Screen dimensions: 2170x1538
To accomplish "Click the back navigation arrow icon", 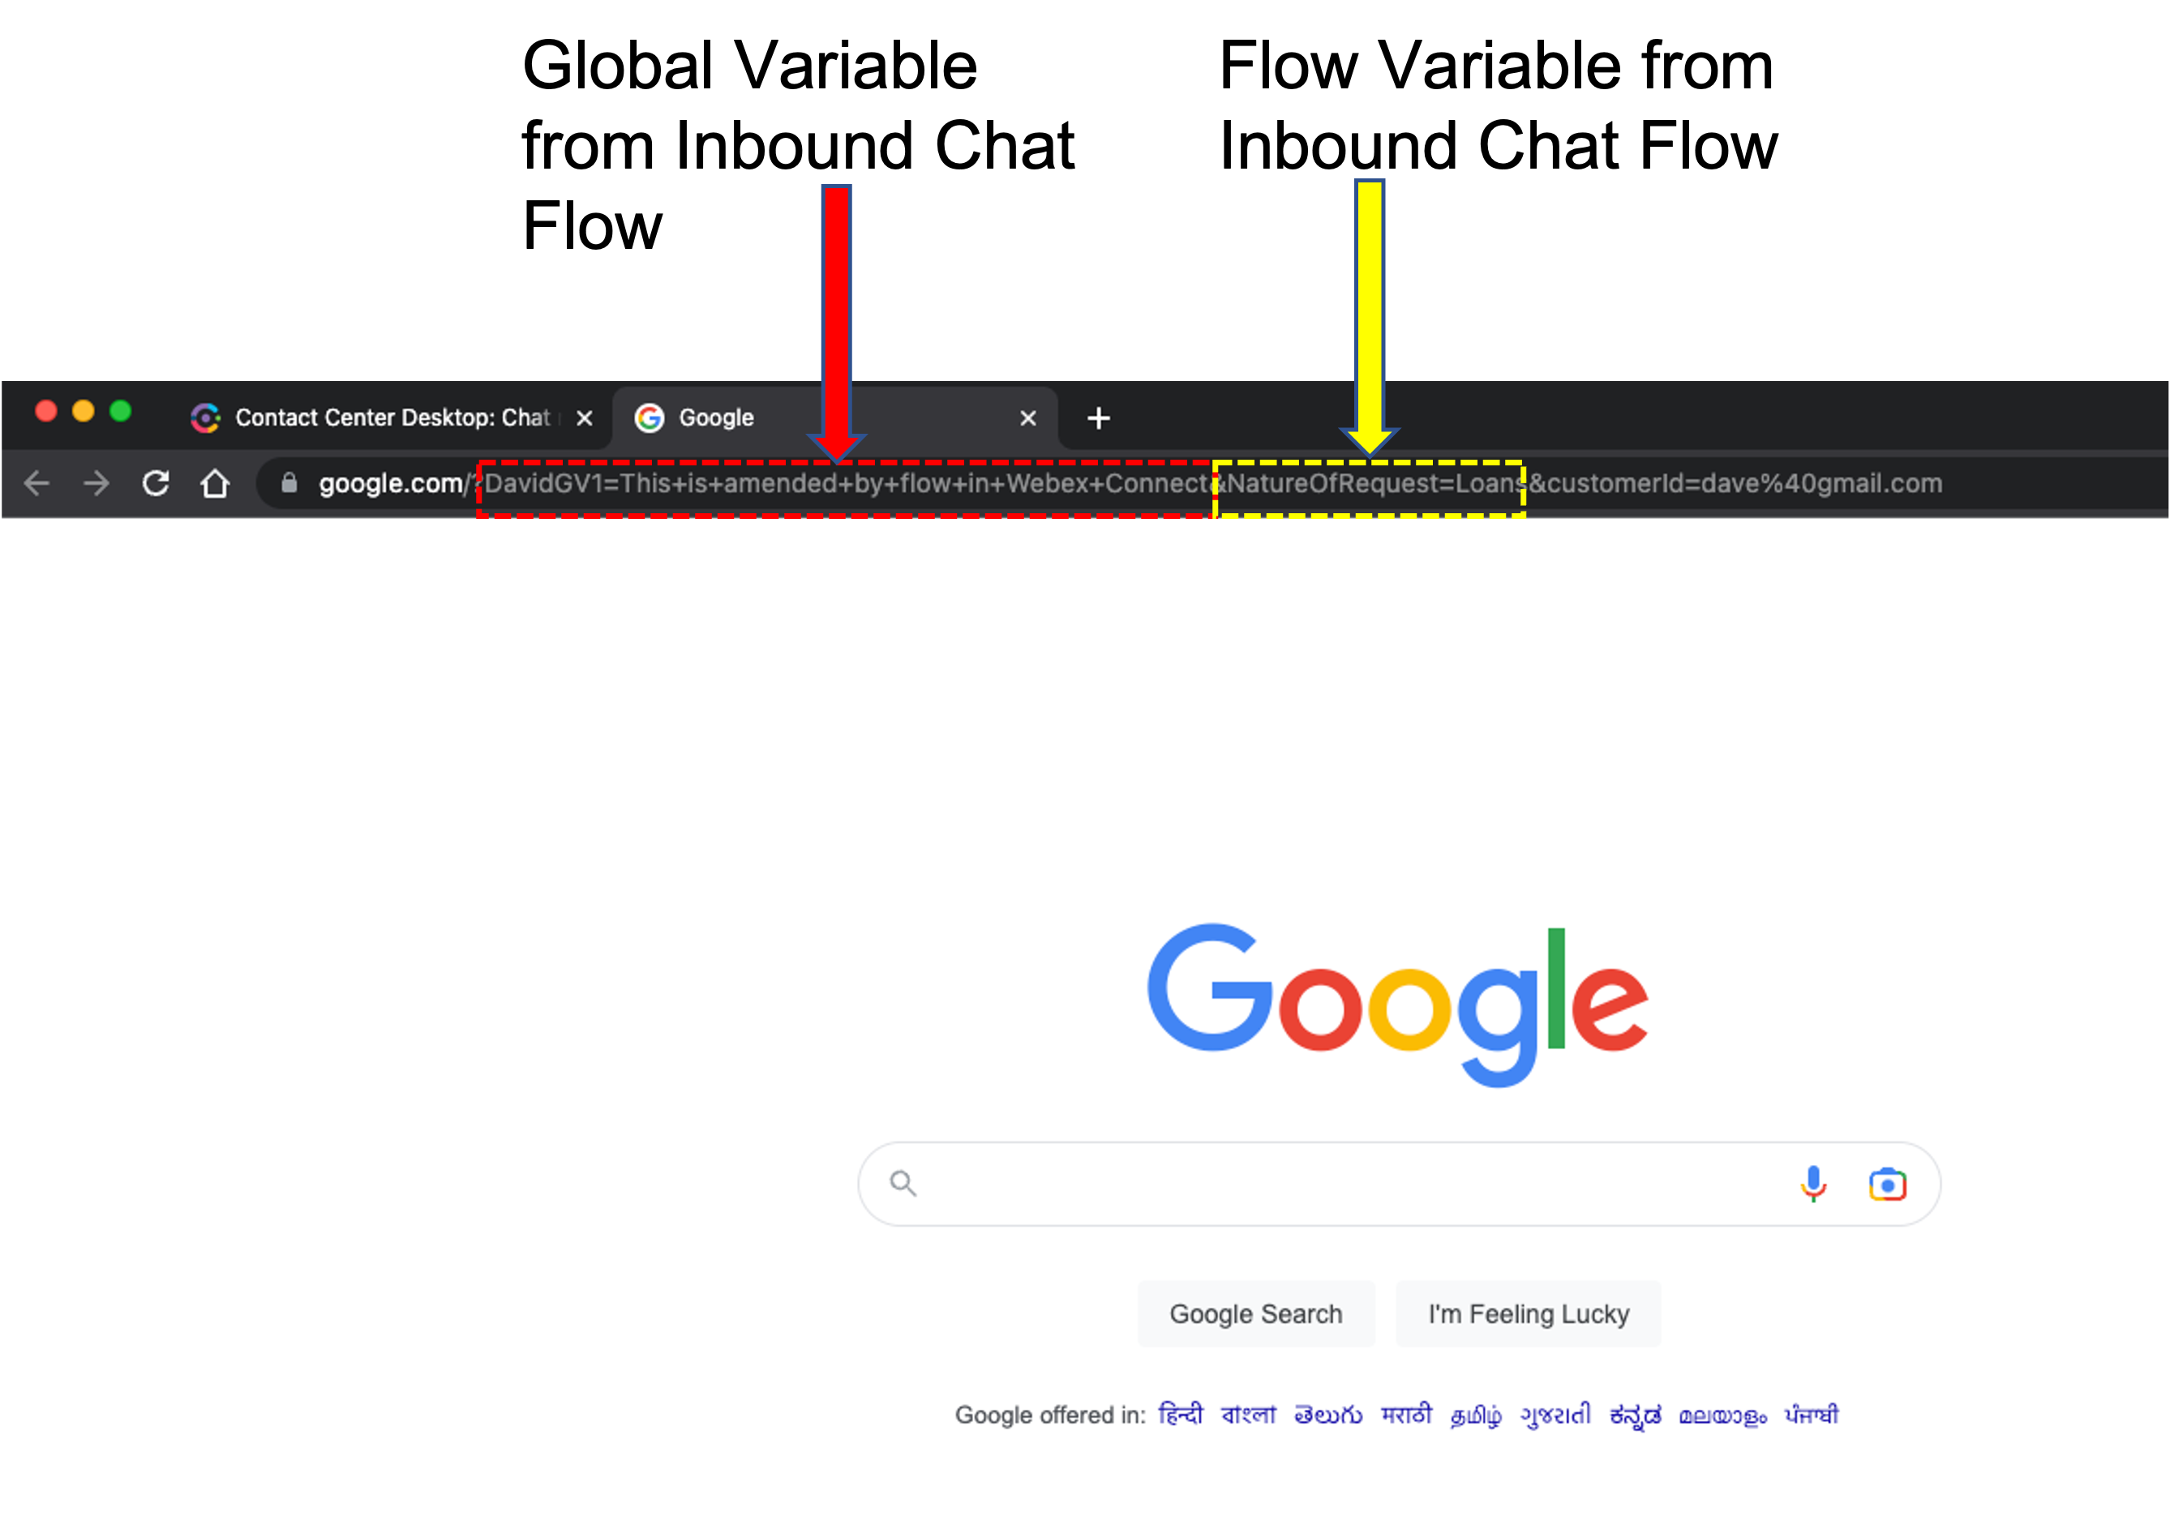I will [36, 482].
